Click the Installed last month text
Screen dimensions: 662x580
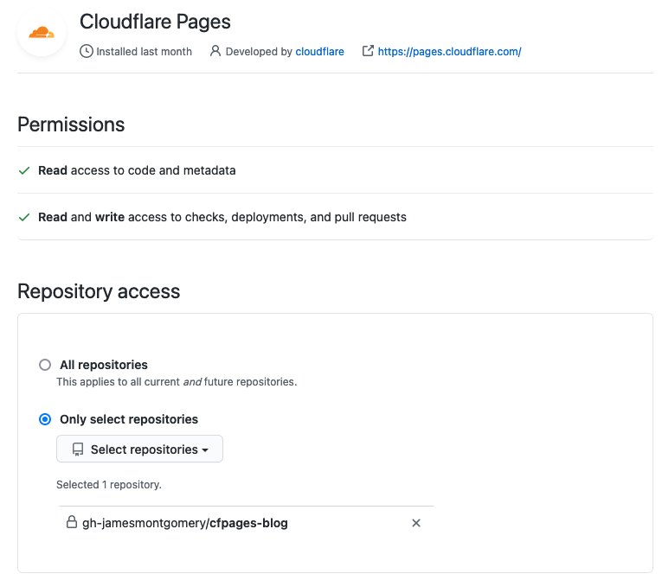(144, 52)
